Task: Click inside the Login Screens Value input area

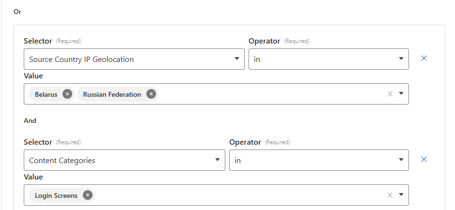Action: pyautogui.click(x=233, y=195)
